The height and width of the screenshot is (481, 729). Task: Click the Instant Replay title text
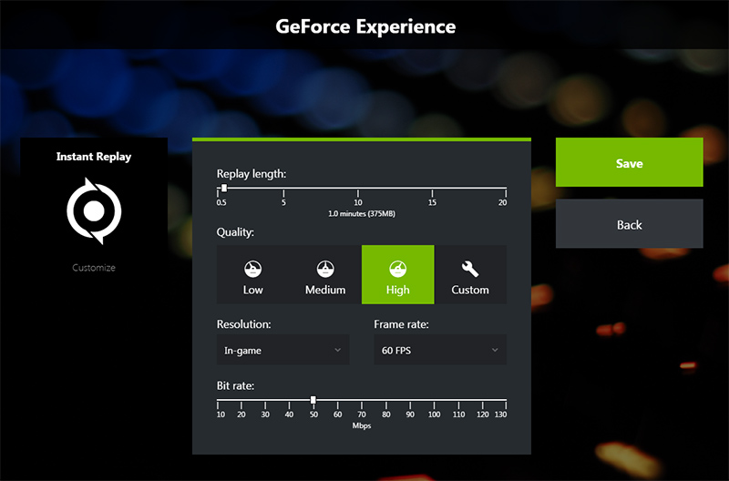[94, 157]
